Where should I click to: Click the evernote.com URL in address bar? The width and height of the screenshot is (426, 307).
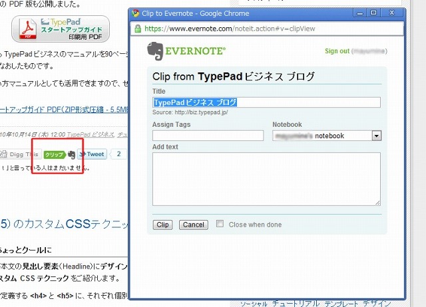click(x=230, y=29)
